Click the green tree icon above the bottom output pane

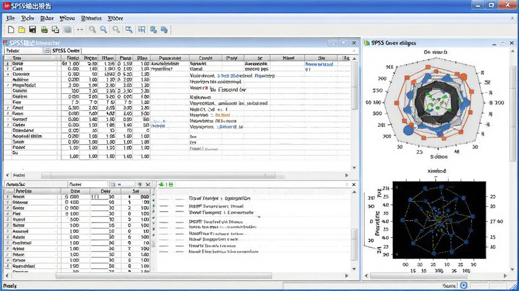tap(161, 184)
